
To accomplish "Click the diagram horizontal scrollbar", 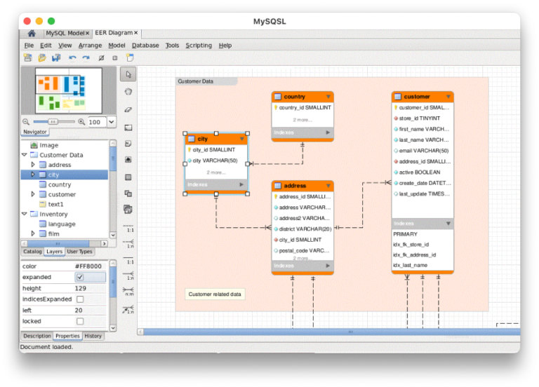I will click(x=331, y=332).
